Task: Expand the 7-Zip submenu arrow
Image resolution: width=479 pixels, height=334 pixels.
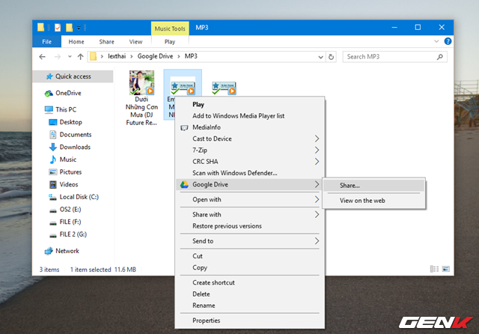Action: (317, 150)
